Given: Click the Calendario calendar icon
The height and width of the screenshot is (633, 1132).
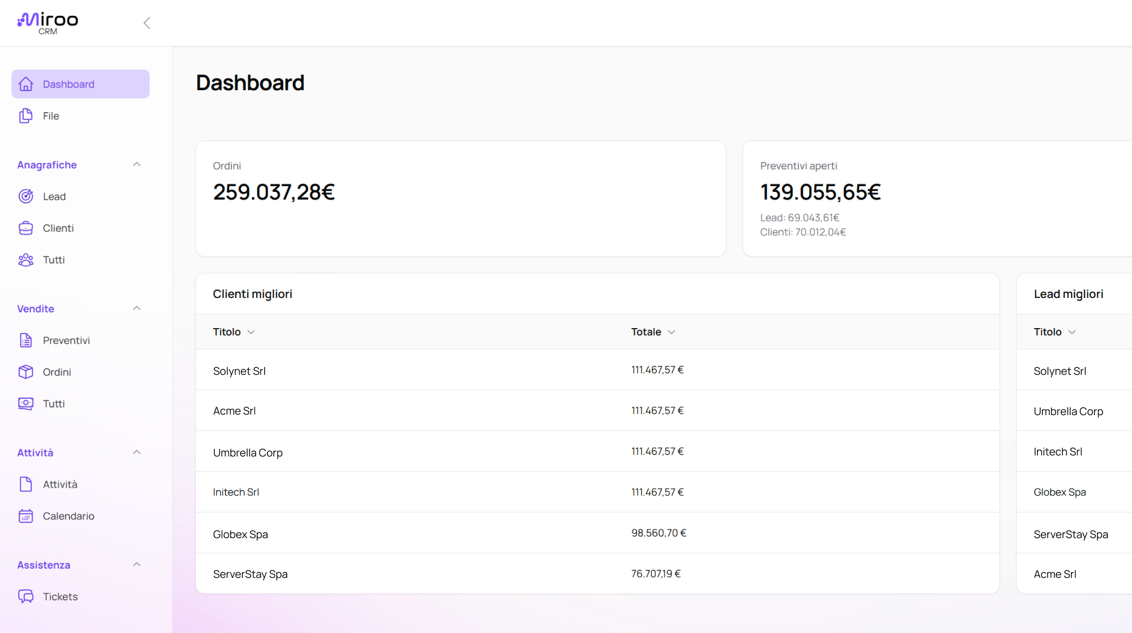Looking at the screenshot, I should 25,516.
